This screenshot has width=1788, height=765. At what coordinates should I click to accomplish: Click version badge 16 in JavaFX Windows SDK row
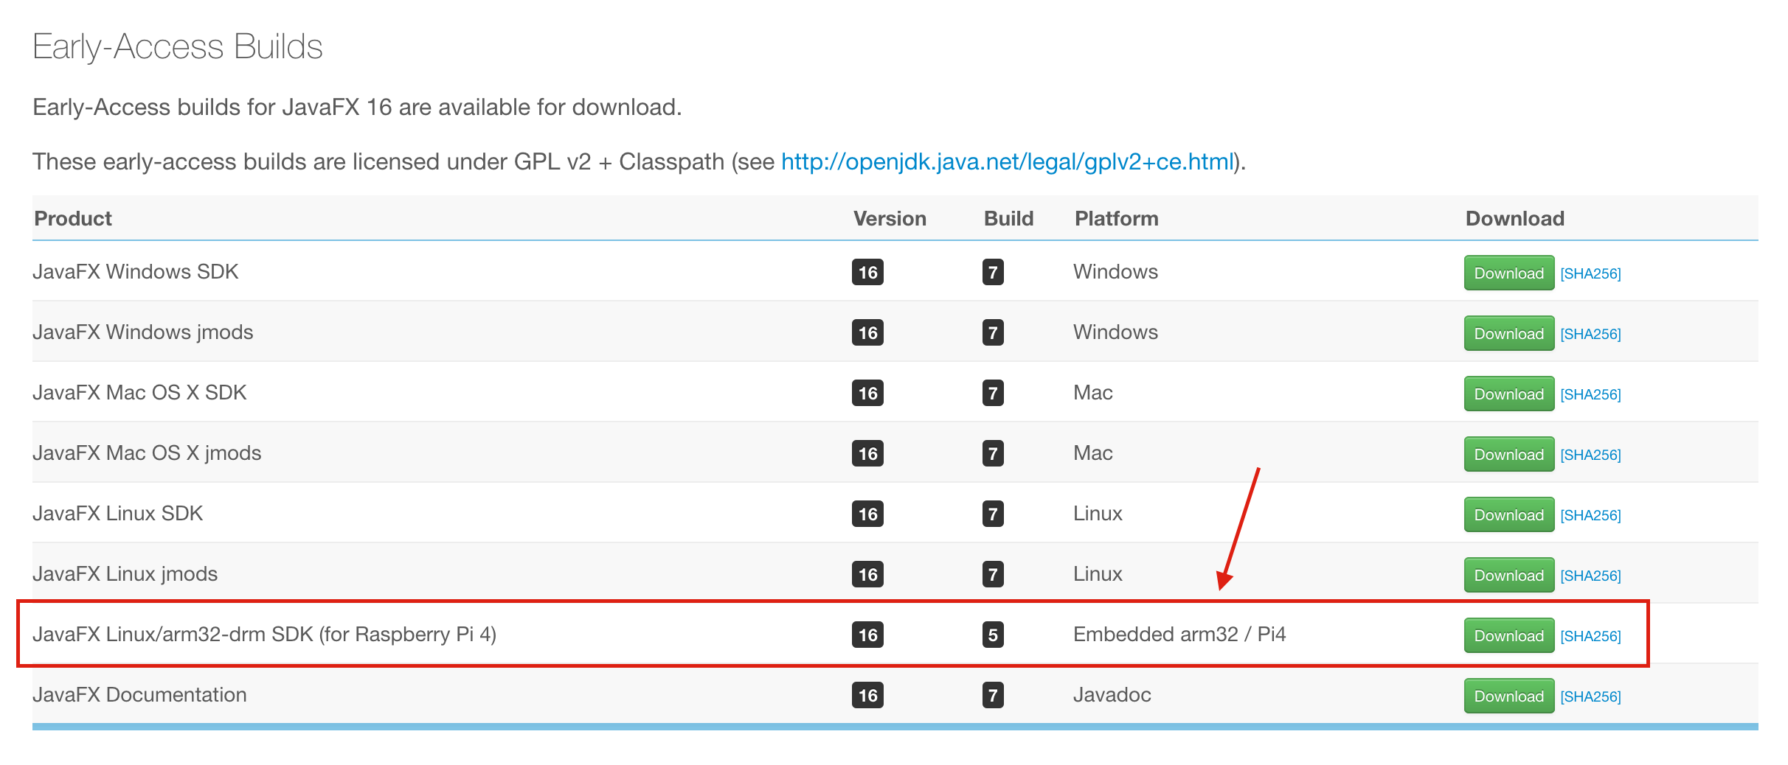pyautogui.click(x=867, y=272)
